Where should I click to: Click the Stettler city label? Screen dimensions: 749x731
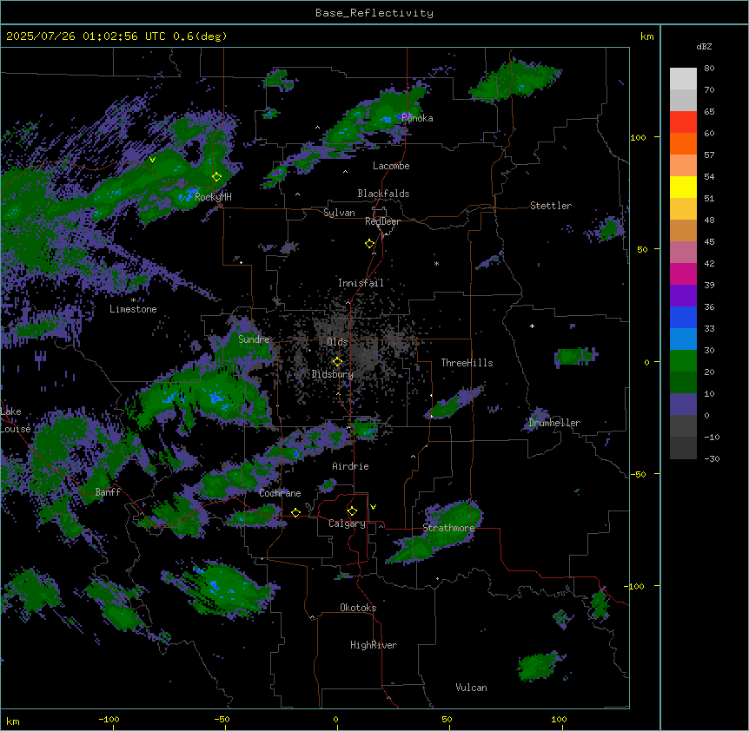tap(551, 206)
